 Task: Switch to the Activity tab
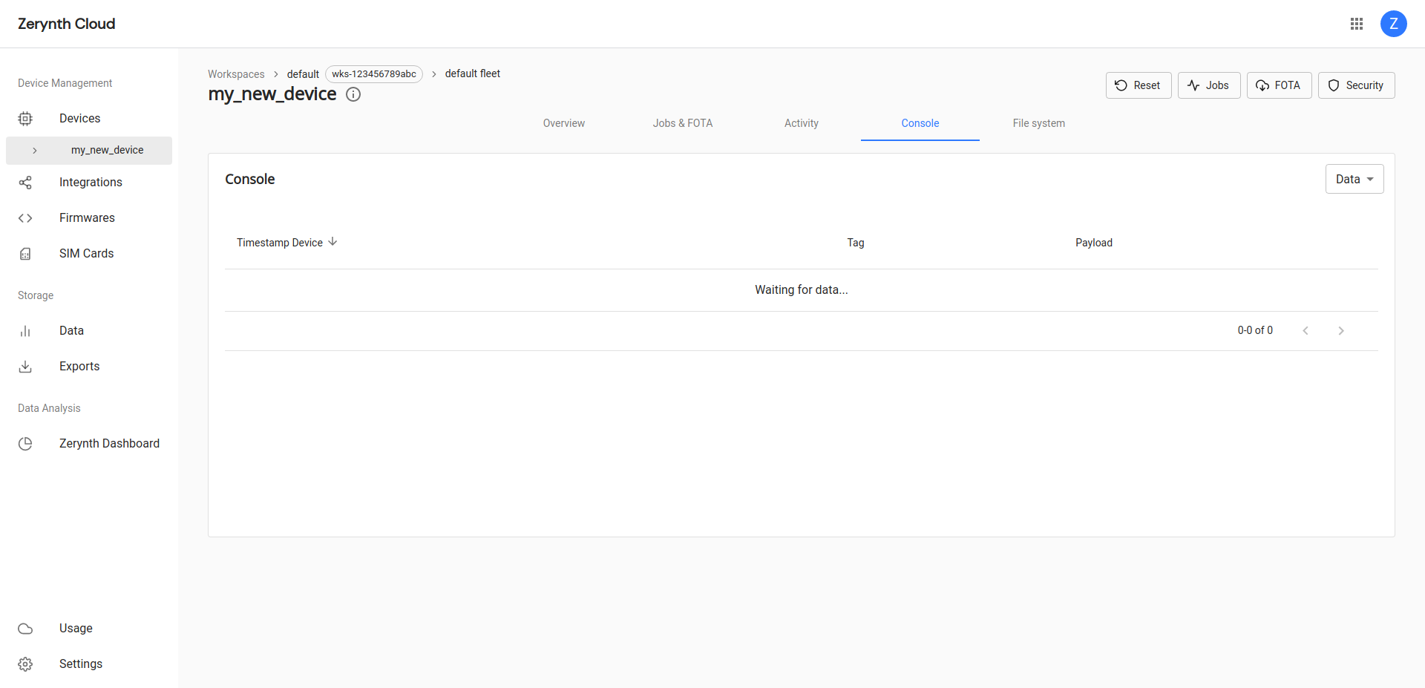coord(802,123)
